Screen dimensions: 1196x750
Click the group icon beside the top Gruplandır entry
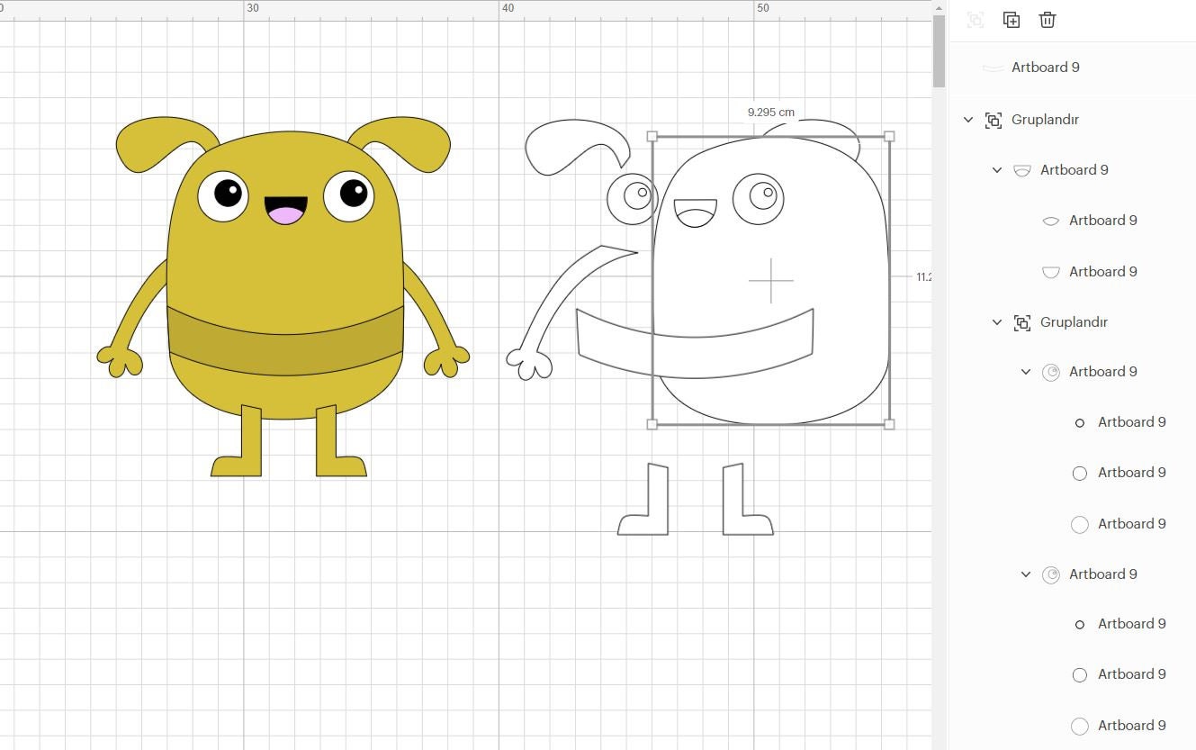pyautogui.click(x=993, y=119)
